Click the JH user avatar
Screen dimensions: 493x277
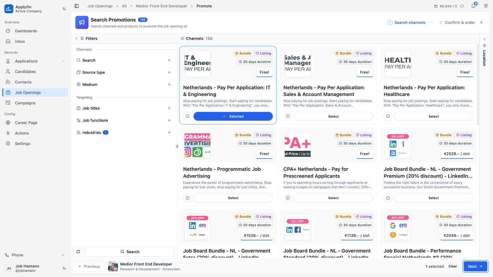click(9, 268)
